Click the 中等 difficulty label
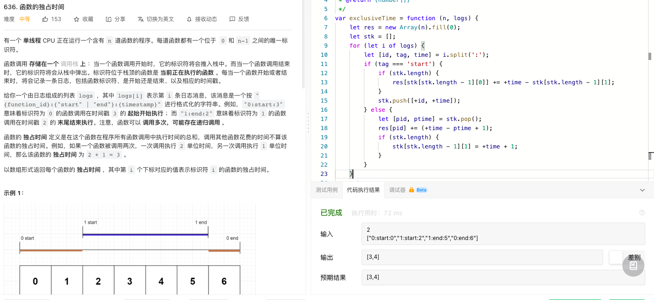654x300 pixels. click(25, 19)
